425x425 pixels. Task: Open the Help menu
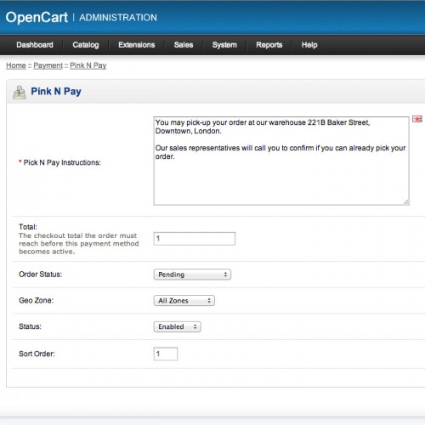[x=309, y=45]
